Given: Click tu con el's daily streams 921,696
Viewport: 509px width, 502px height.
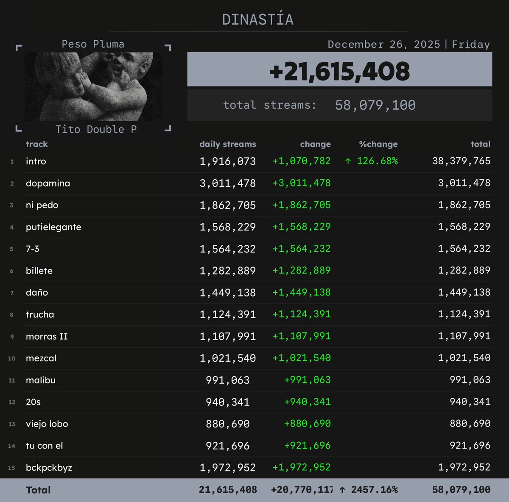Looking at the screenshot, I should pyautogui.click(x=228, y=446).
